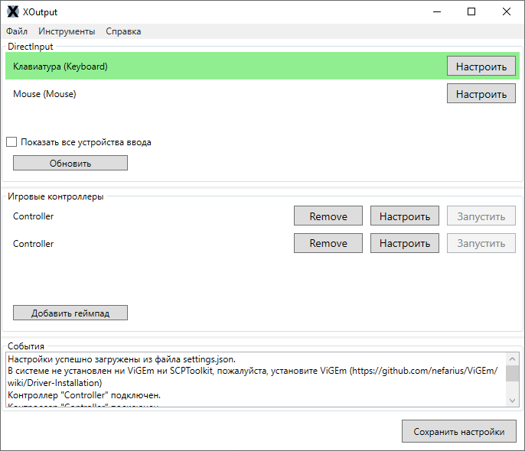Screen dimensions: 525x451
Task: Click Настроить for the Keyboard device
Action: click(481, 67)
